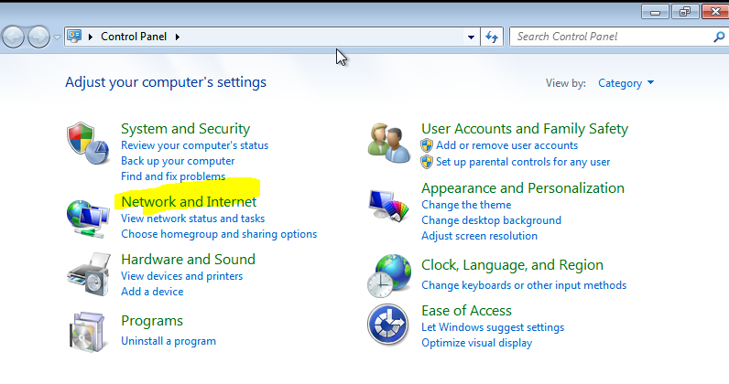The image size is (729, 384).
Task: Open User Accounts and Family Safety heading
Action: tap(525, 128)
